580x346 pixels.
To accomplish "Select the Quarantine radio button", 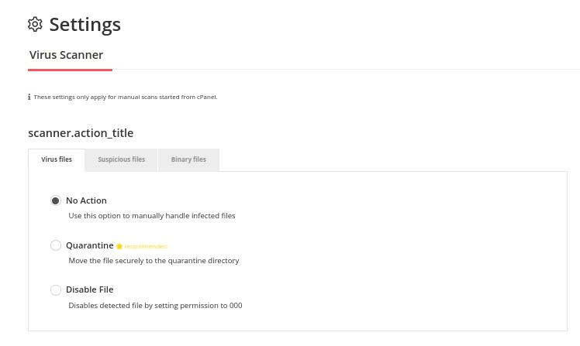I will (56, 245).
